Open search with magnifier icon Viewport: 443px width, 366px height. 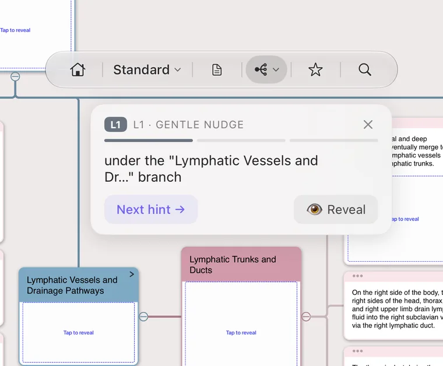365,69
